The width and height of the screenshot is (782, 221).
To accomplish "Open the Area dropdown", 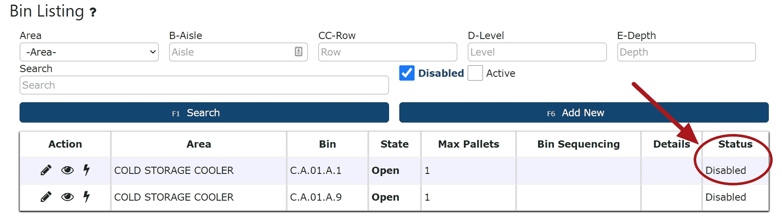I will coord(89,52).
